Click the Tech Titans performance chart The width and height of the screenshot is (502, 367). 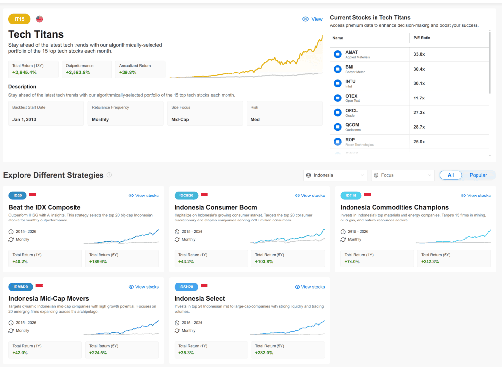(246, 59)
